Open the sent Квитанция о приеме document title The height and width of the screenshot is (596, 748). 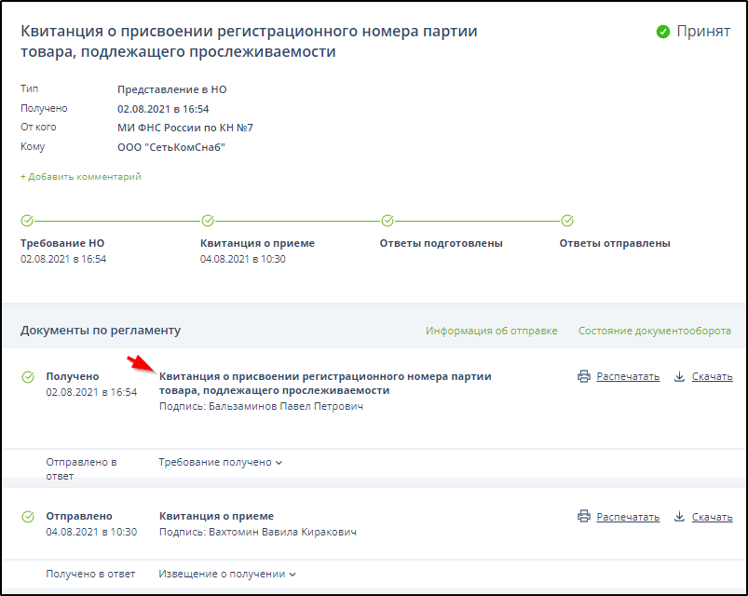point(216,516)
